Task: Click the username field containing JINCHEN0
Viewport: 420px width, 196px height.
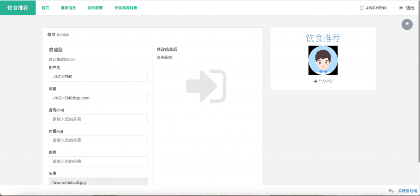Action: 98,77
